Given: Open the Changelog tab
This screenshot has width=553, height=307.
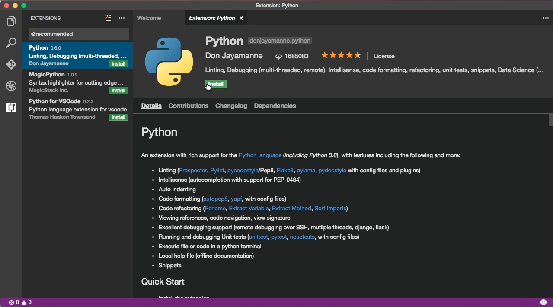Looking at the screenshot, I should [x=231, y=106].
